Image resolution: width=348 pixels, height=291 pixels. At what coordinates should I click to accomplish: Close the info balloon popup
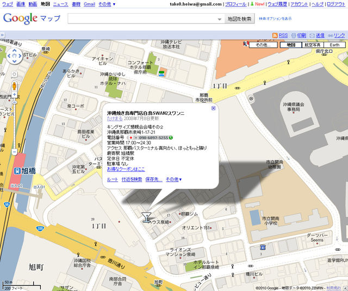pyautogui.click(x=213, y=108)
